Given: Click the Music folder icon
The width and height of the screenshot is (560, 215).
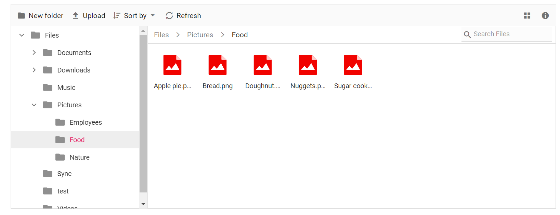Looking at the screenshot, I should [48, 88].
